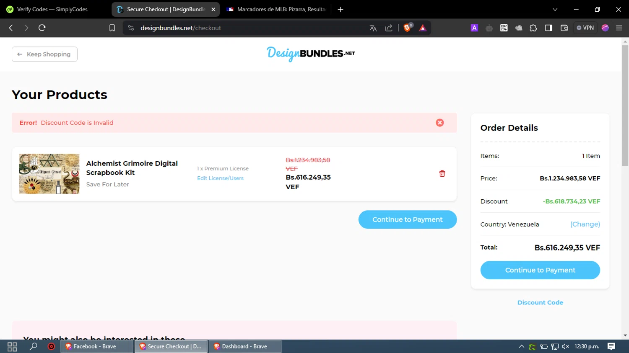
Task: Switch to Verify Codes — SimplyCodes tab
Action: pos(52,9)
